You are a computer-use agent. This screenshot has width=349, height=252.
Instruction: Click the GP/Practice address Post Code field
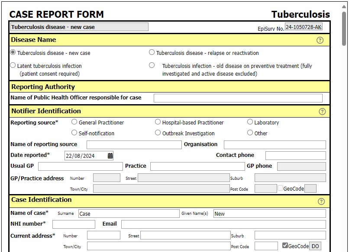click(266, 188)
